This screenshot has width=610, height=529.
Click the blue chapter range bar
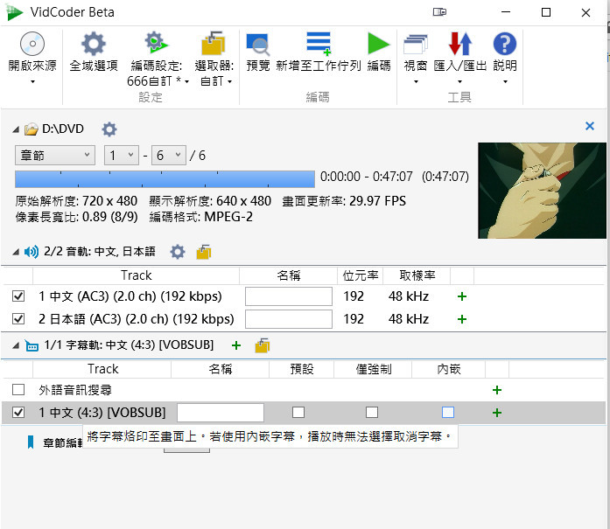(165, 179)
